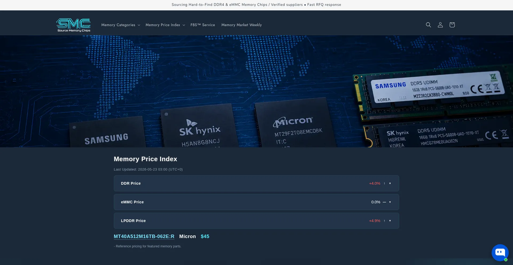Image resolution: width=513 pixels, height=265 pixels.
Task: Open Memory Market Weekly page
Action: tap(242, 25)
